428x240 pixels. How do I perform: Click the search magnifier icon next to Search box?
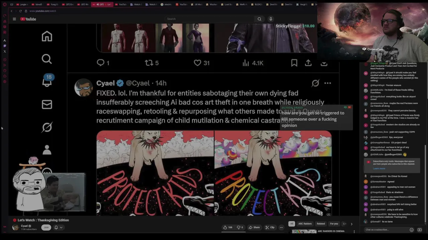point(259,19)
